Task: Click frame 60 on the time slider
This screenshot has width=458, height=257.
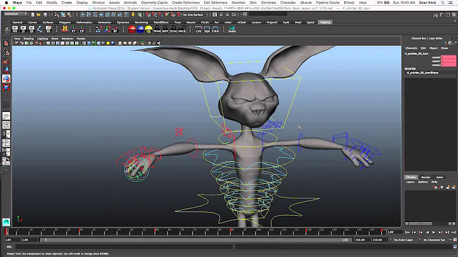Action: coord(156,232)
